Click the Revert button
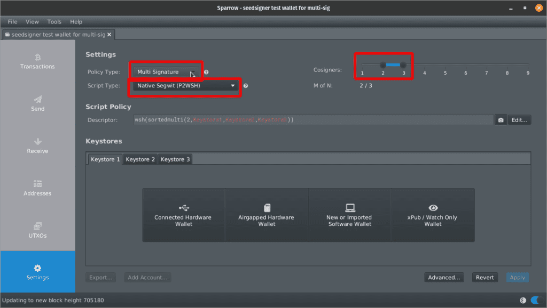547x308 pixels. [x=485, y=278]
